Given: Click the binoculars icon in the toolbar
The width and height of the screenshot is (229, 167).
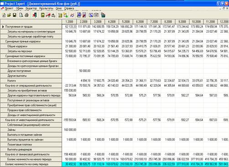Looking at the screenshot, I should click(53, 15).
